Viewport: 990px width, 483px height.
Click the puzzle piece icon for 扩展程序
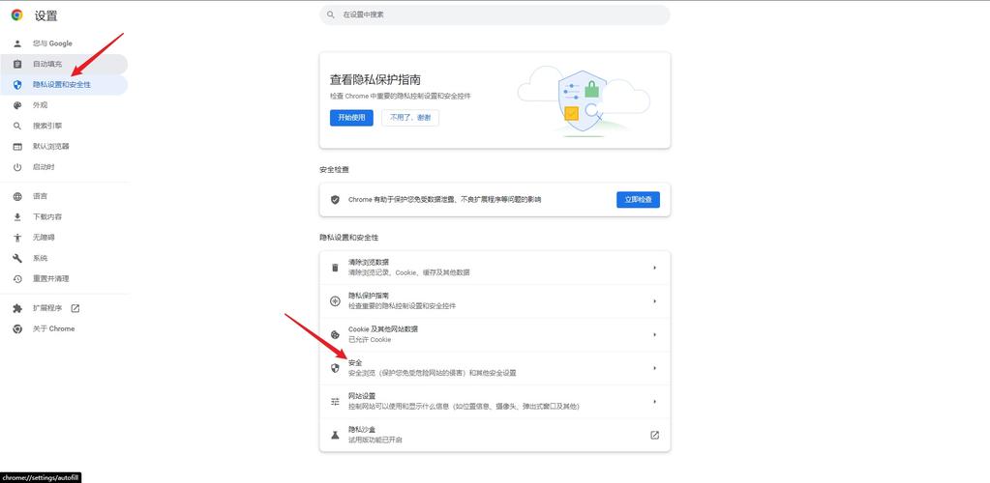point(17,308)
